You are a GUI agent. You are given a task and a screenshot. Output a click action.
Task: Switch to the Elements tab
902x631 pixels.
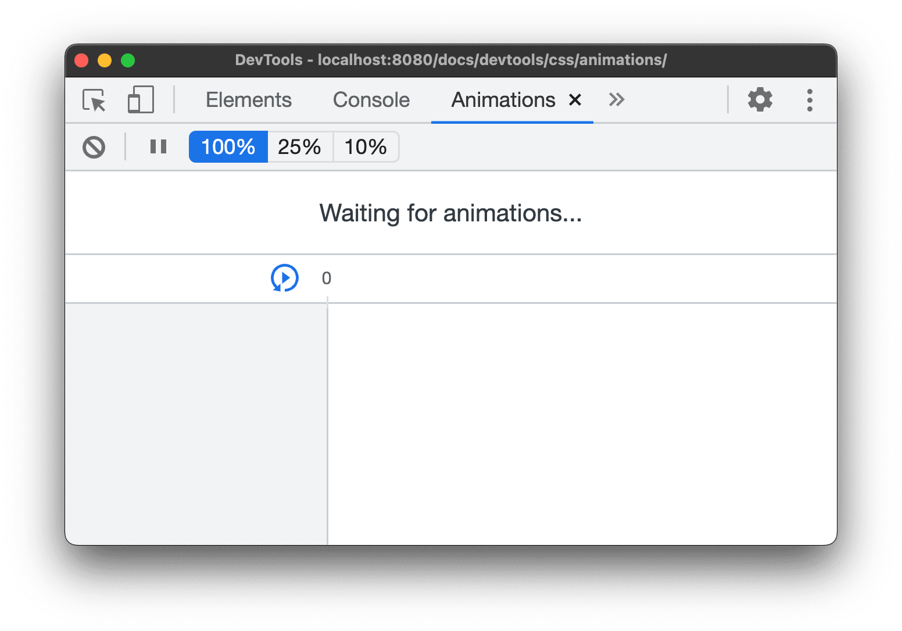[x=248, y=100]
